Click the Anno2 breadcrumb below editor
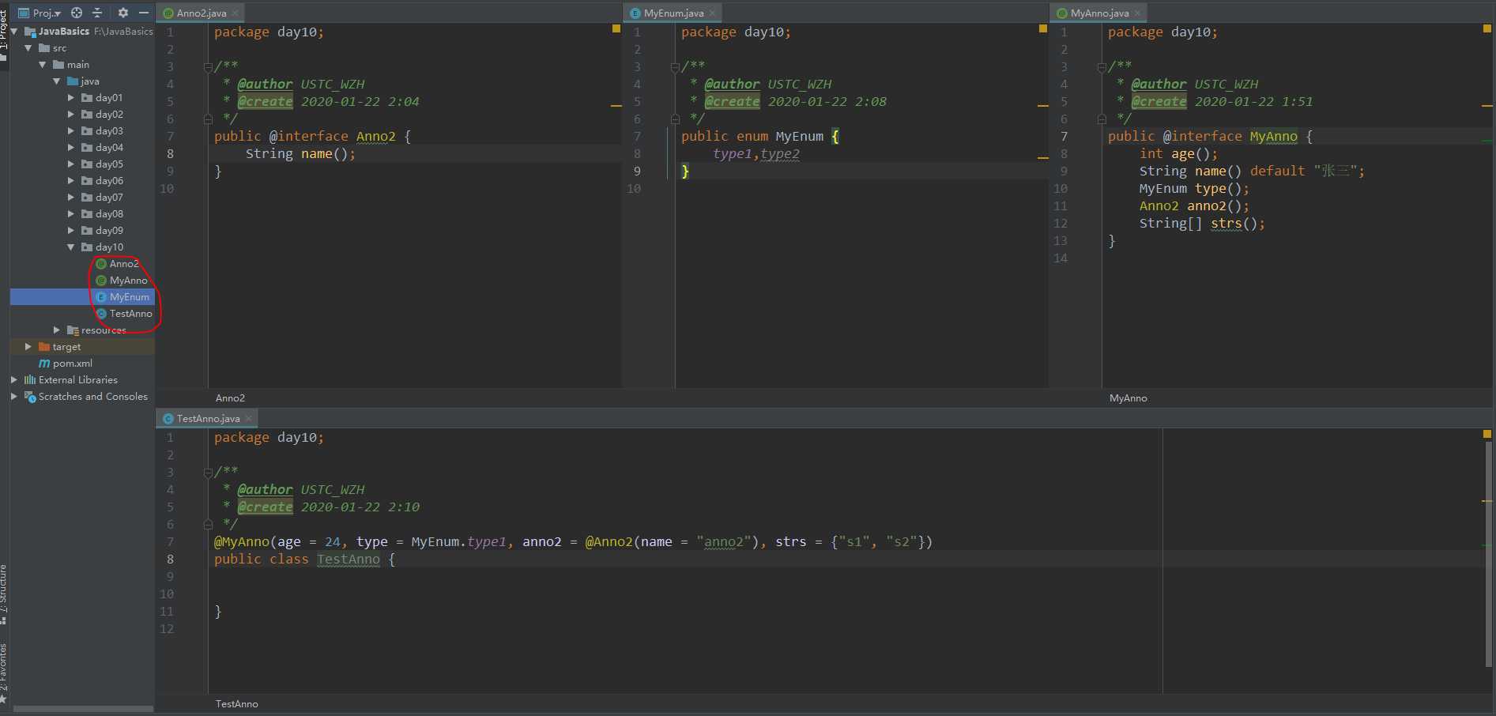Viewport: 1496px width, 716px height. click(230, 398)
